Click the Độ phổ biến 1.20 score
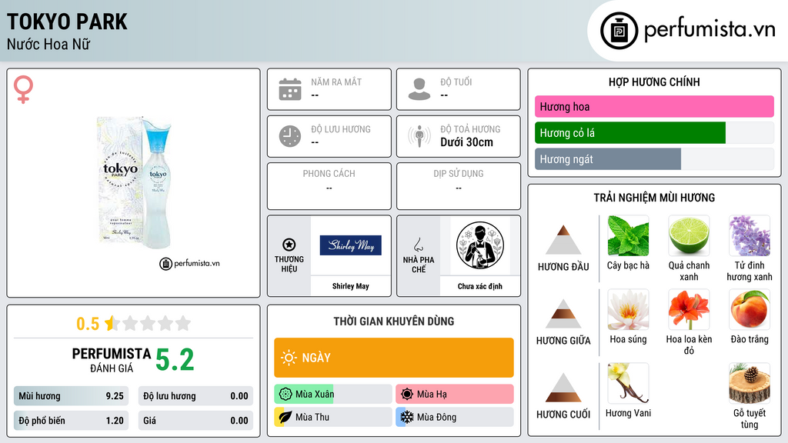788x443 pixels. point(71,421)
